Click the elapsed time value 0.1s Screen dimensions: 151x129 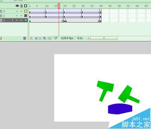pyautogui.click(x=80, y=38)
